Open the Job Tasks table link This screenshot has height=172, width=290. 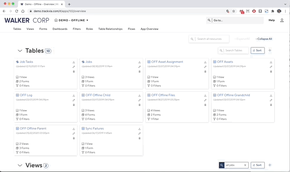tap(26, 62)
